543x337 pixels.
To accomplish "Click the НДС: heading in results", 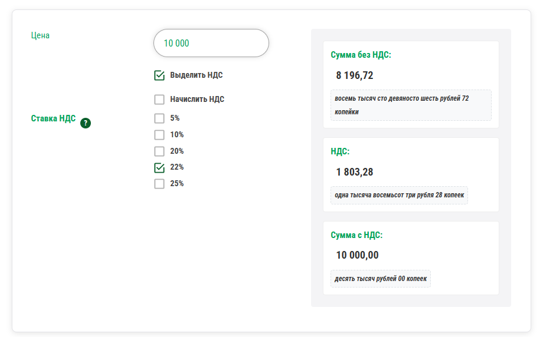I will [340, 151].
